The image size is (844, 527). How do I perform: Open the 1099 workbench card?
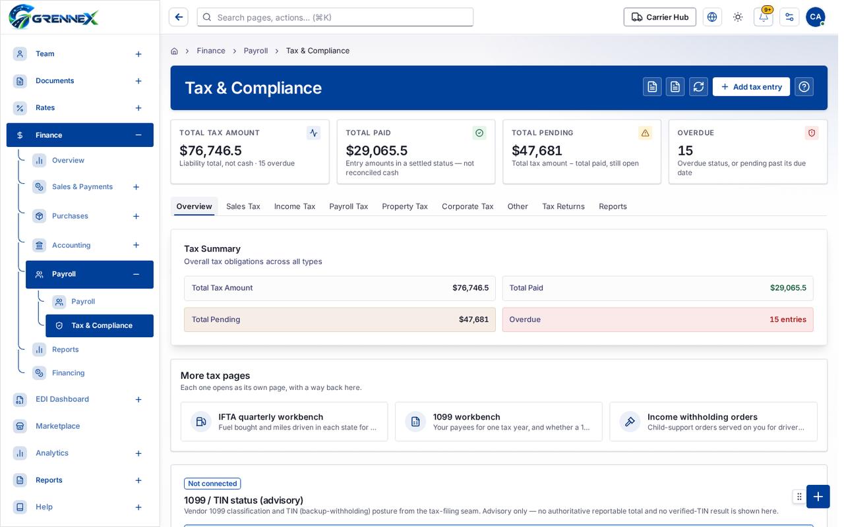coord(498,422)
